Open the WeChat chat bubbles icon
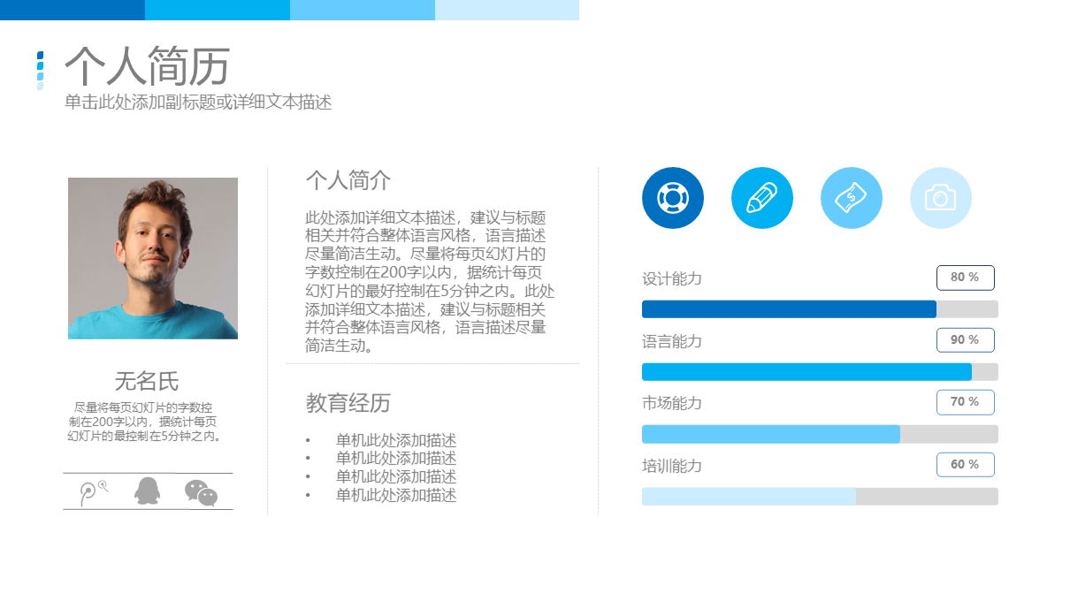The image size is (1070, 601). [201, 492]
